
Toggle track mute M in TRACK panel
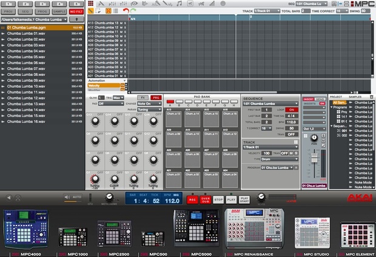[x=291, y=153]
